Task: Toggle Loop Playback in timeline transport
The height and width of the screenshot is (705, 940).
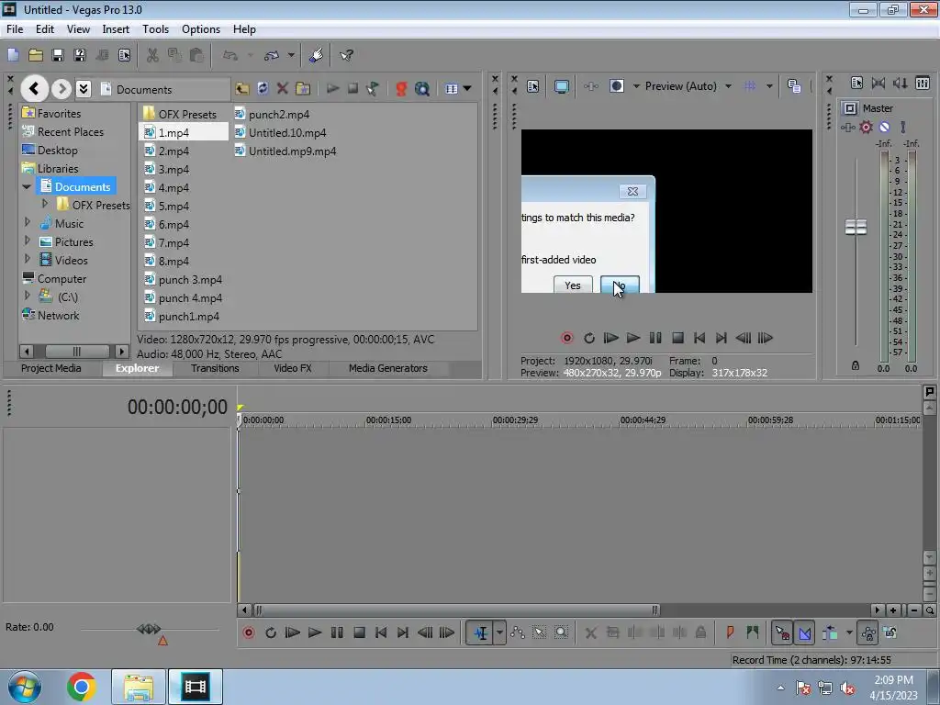Action: [x=271, y=632]
